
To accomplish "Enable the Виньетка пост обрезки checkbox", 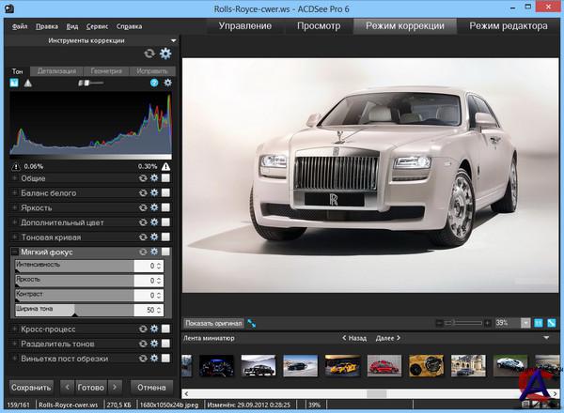I will (x=165, y=359).
